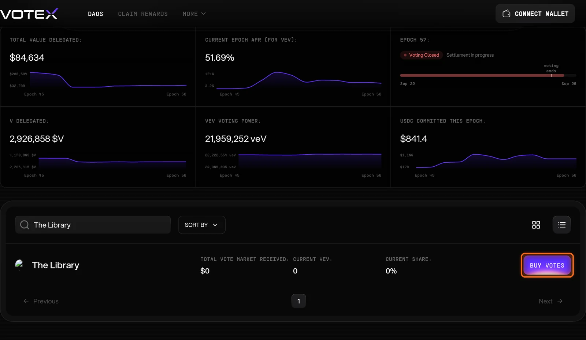Click the 21,959,252 veV value
Viewport: 586px width, 340px height.
coord(236,139)
